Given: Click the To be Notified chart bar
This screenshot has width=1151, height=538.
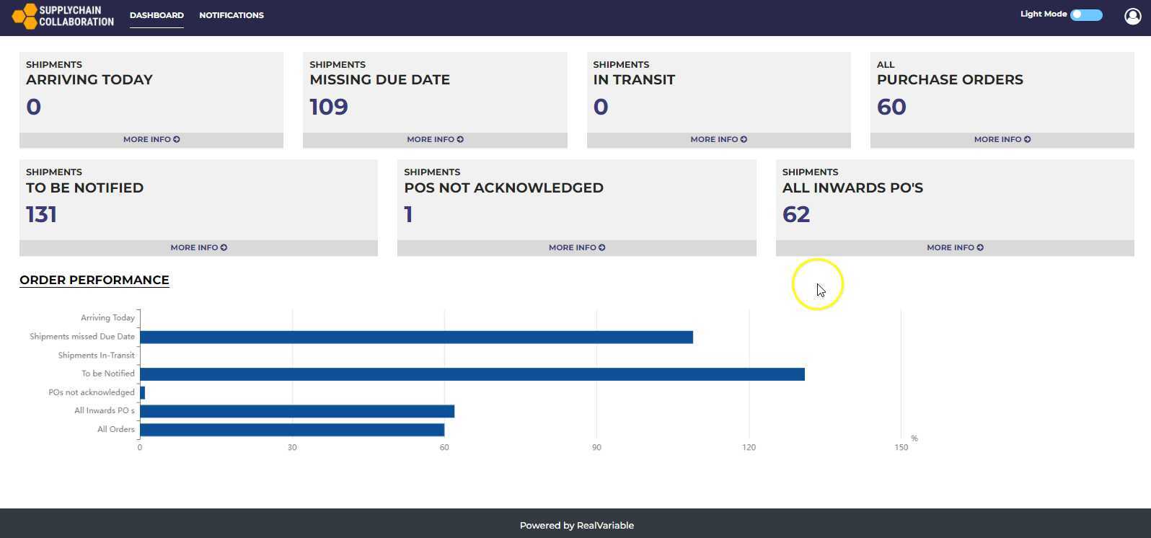Looking at the screenshot, I should tap(472, 374).
